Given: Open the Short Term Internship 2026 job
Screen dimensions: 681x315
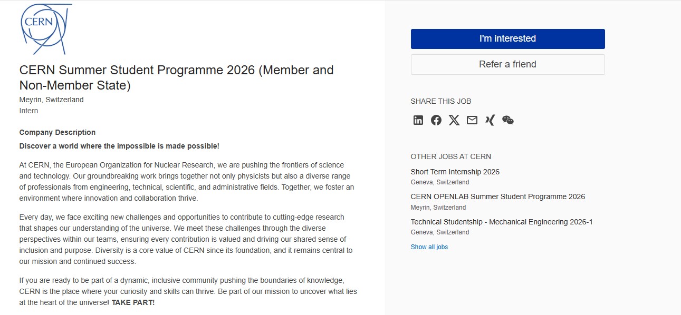Looking at the screenshot, I should tap(455, 172).
